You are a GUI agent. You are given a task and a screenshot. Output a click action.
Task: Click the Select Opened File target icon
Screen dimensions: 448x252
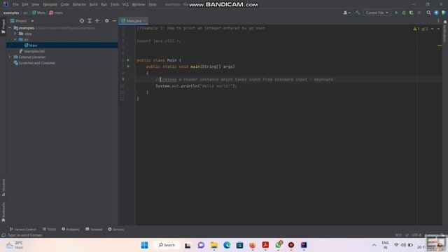[82, 21]
